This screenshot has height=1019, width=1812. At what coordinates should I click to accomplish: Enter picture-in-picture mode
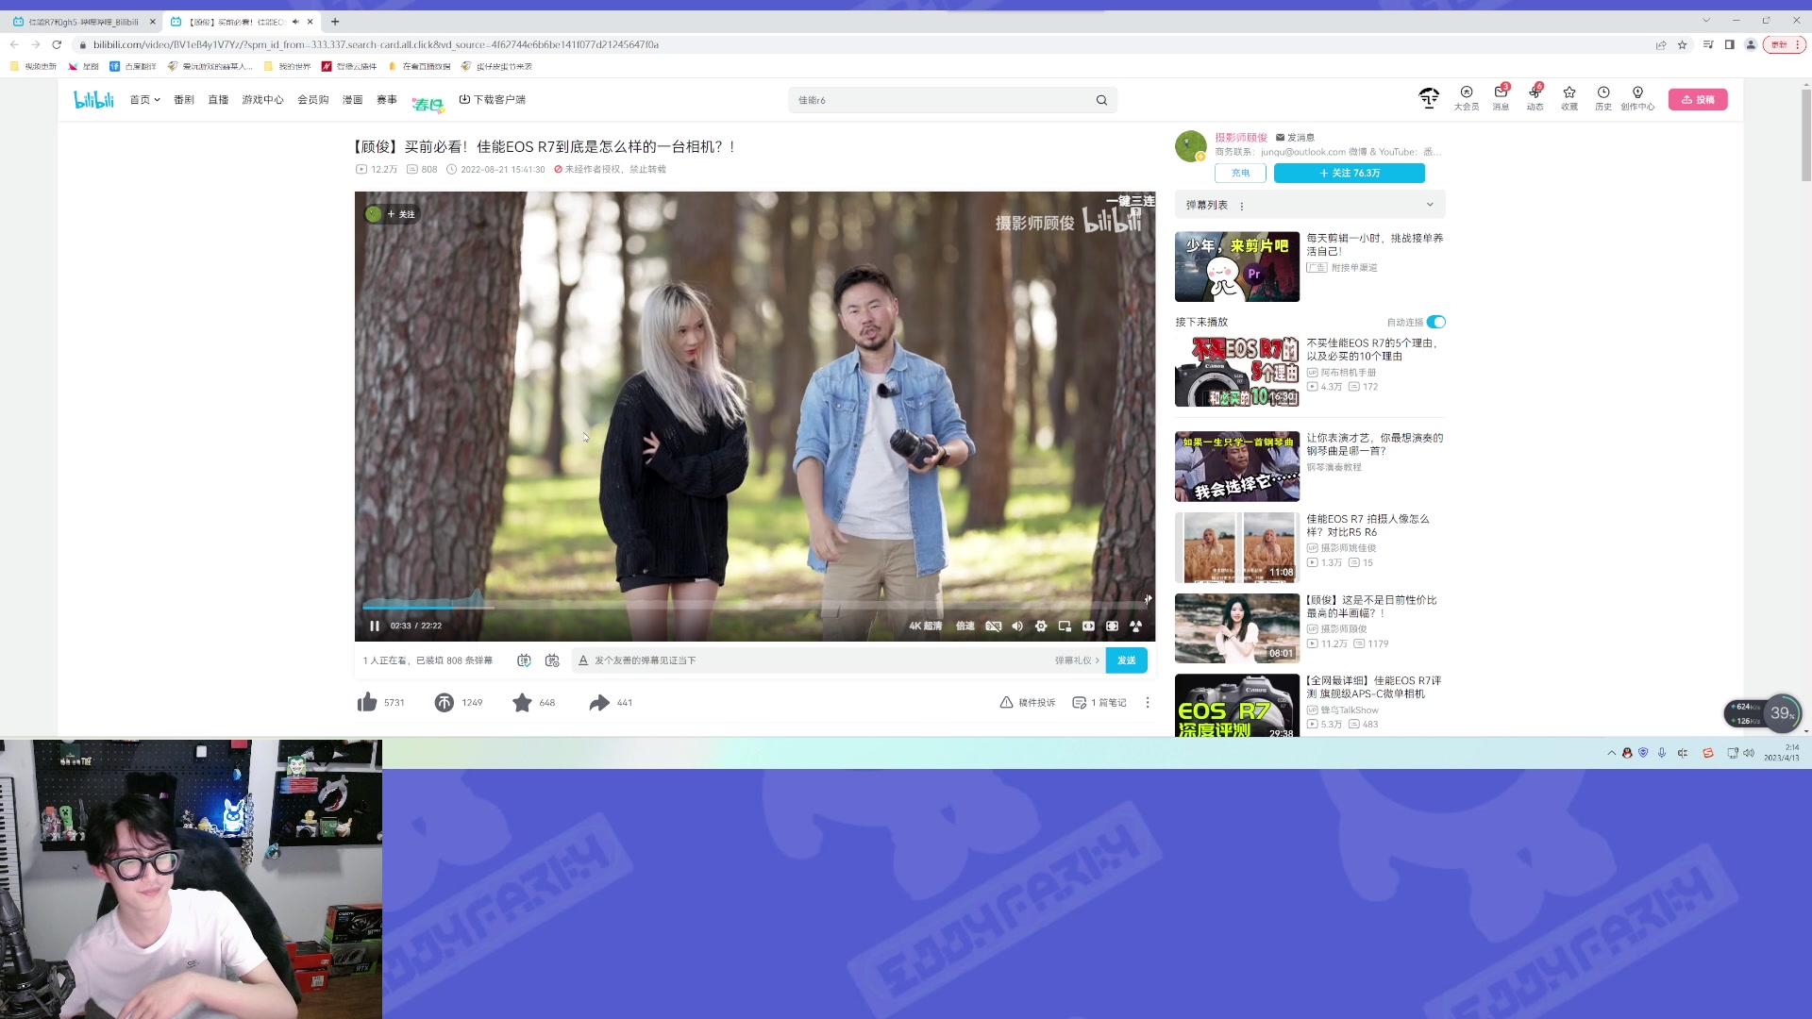click(x=1065, y=626)
